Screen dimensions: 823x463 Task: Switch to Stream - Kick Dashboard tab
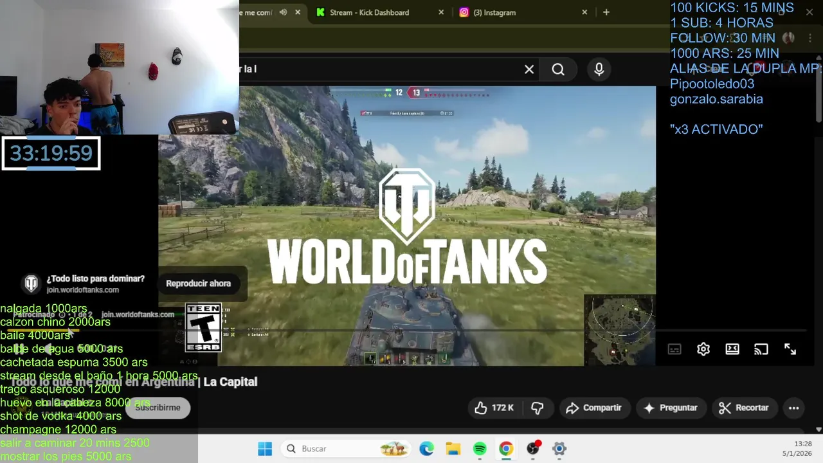pos(369,12)
